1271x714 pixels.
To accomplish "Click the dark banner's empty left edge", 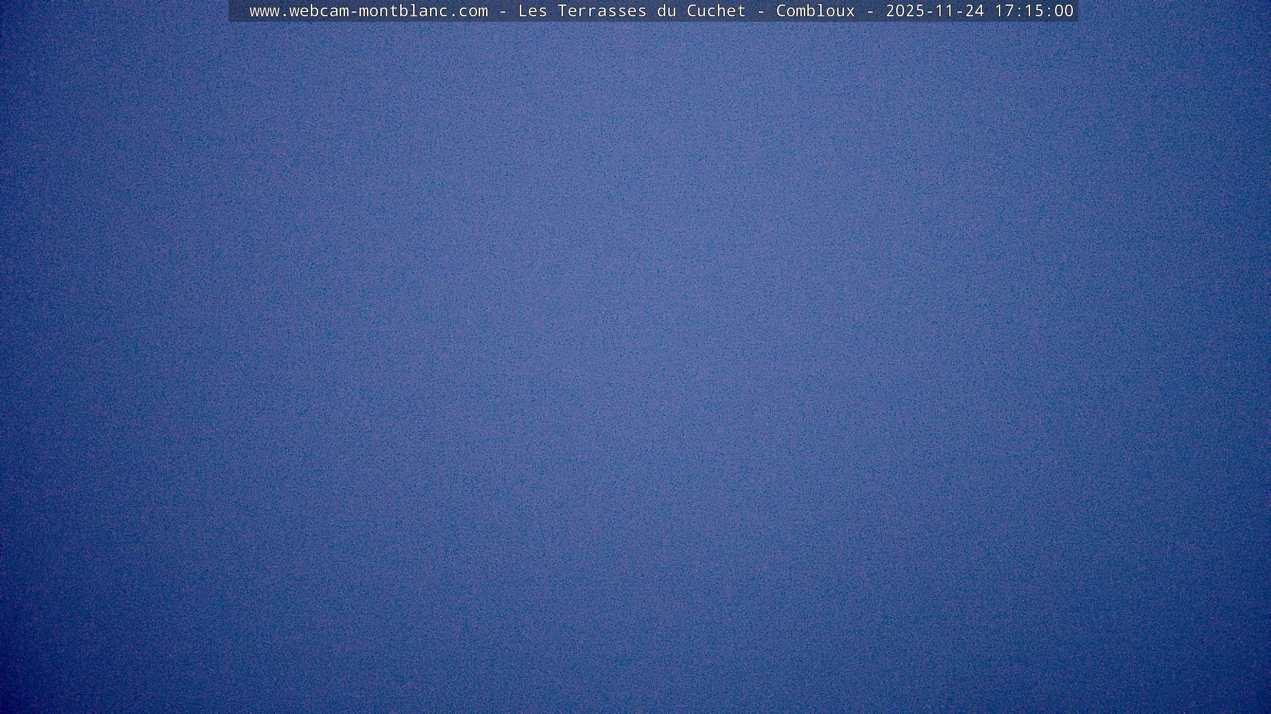I will (x=238, y=11).
